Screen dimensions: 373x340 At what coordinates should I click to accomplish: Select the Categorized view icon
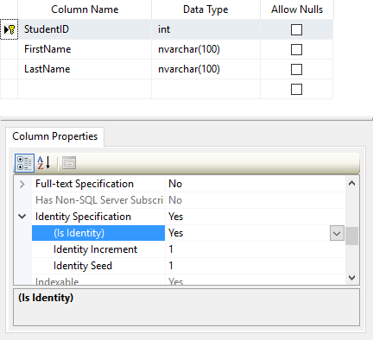(x=24, y=163)
